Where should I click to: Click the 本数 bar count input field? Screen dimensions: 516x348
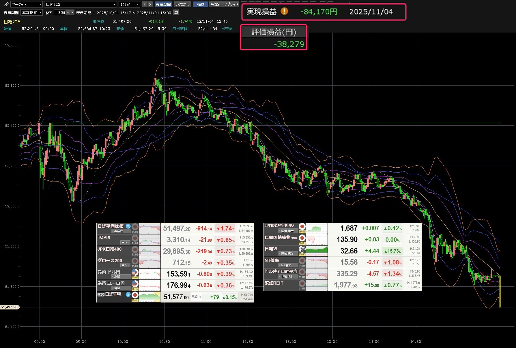pos(60,12)
